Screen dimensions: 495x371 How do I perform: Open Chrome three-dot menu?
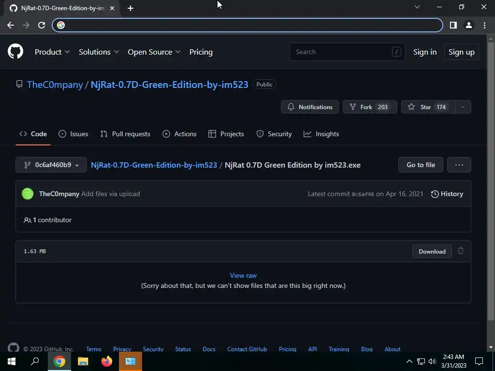pos(484,25)
